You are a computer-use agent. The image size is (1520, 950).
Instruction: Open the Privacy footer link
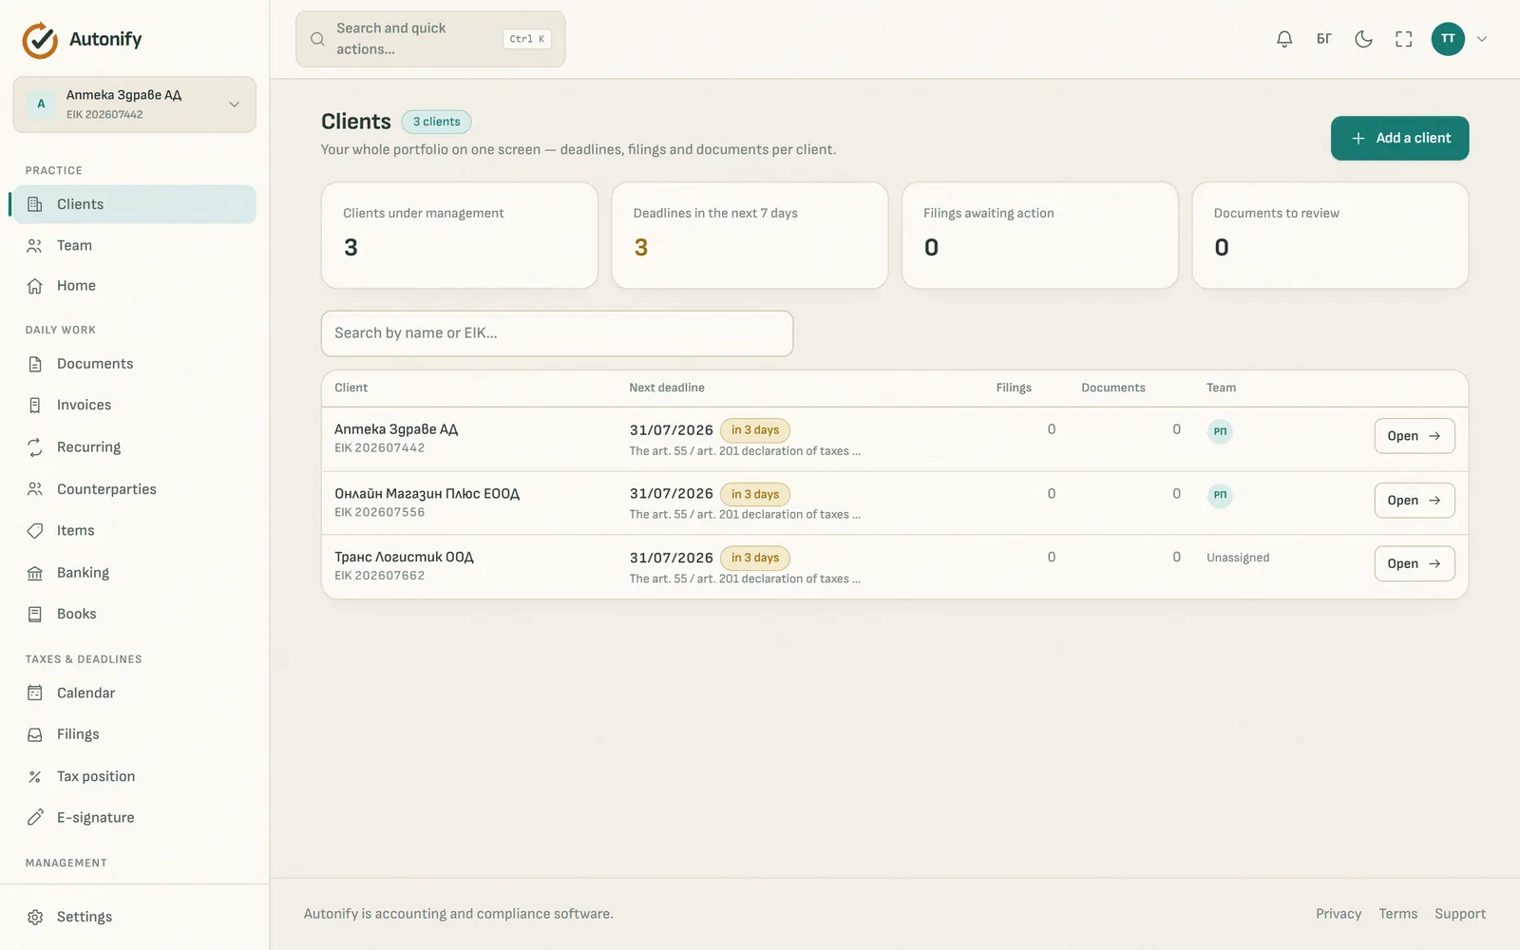pyautogui.click(x=1339, y=914)
